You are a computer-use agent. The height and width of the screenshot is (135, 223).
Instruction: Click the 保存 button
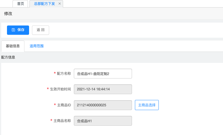18,30
